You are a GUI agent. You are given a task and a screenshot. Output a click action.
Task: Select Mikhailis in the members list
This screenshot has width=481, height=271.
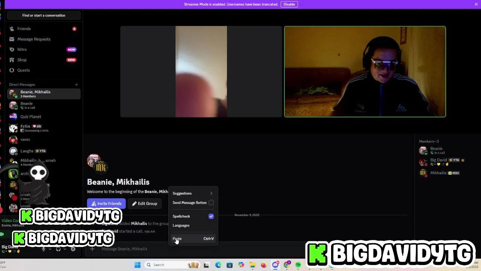coord(447,173)
